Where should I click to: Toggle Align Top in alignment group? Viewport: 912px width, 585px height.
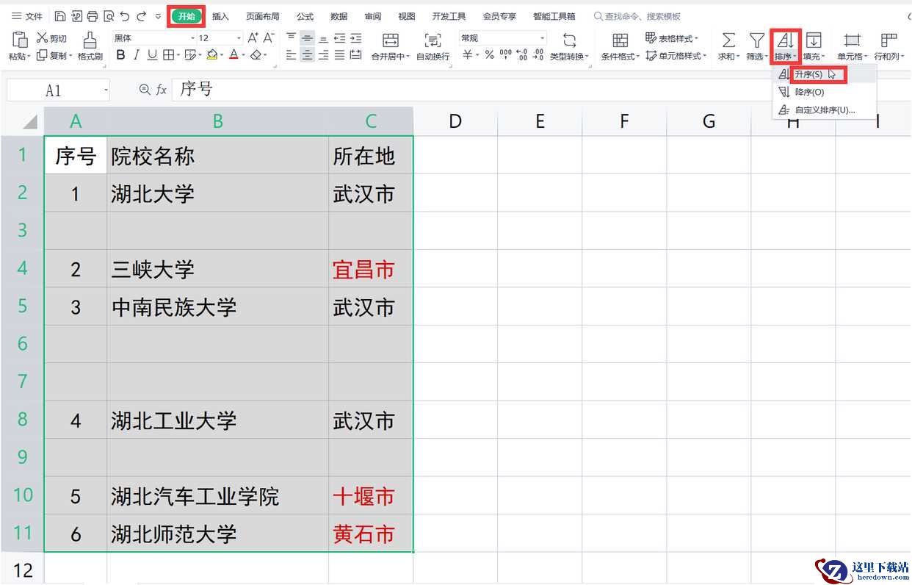(292, 38)
